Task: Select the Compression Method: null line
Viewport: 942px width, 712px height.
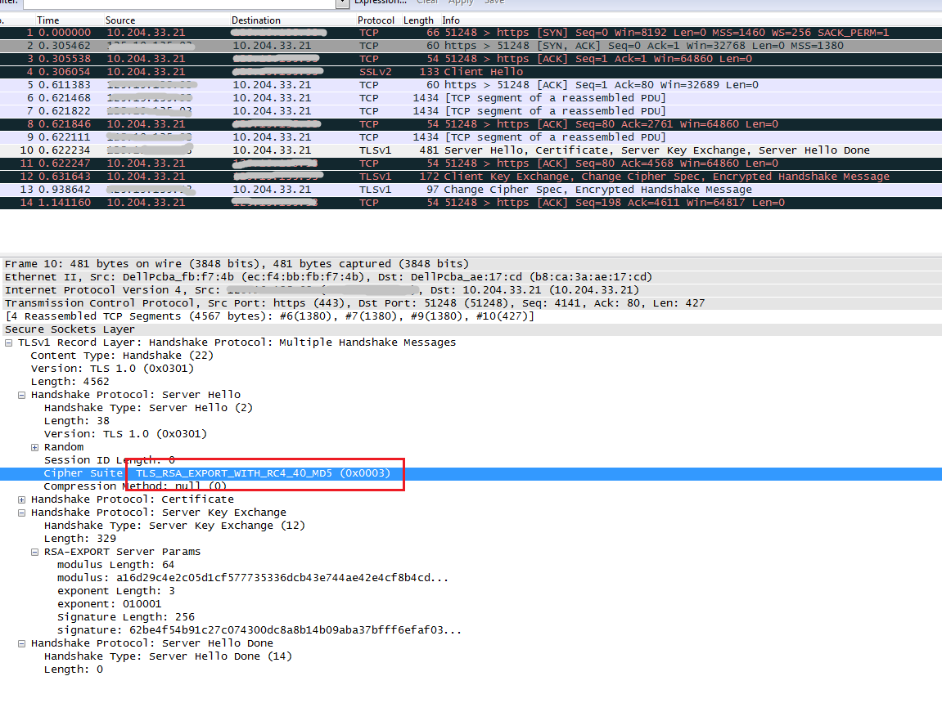Action: pyautogui.click(x=147, y=486)
